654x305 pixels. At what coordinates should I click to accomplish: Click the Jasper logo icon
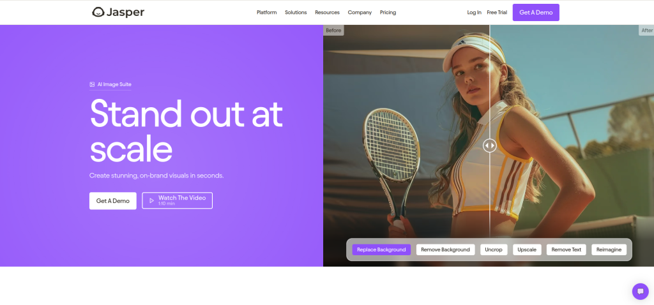[98, 12]
